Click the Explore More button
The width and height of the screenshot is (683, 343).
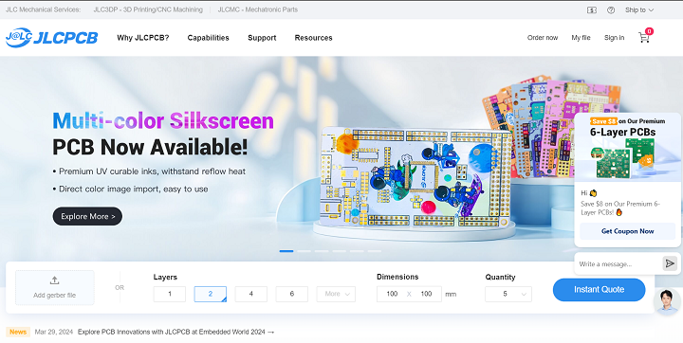(87, 216)
